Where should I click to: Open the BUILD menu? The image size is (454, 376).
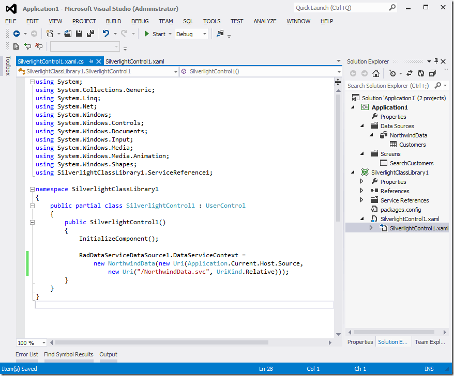click(113, 21)
